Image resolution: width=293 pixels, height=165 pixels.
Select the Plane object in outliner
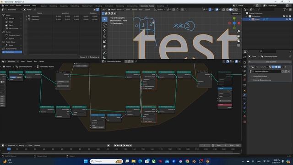(x=257, y=19)
